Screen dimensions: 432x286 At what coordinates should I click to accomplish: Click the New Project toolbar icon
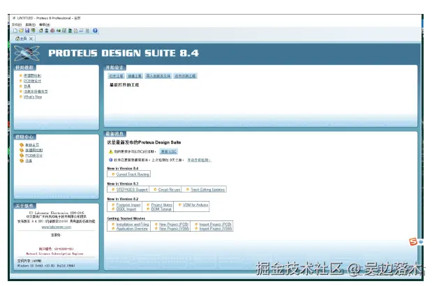pos(15,31)
